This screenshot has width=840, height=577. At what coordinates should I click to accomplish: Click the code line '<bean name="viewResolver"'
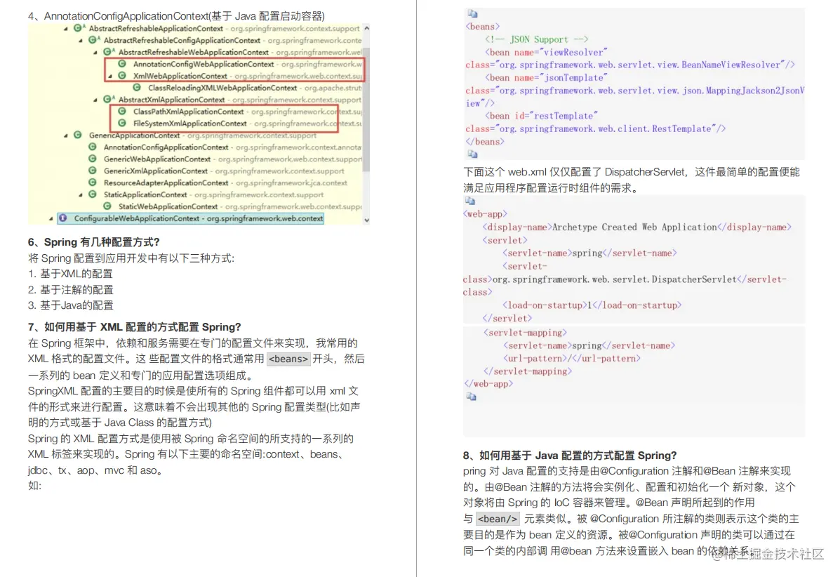546,52
